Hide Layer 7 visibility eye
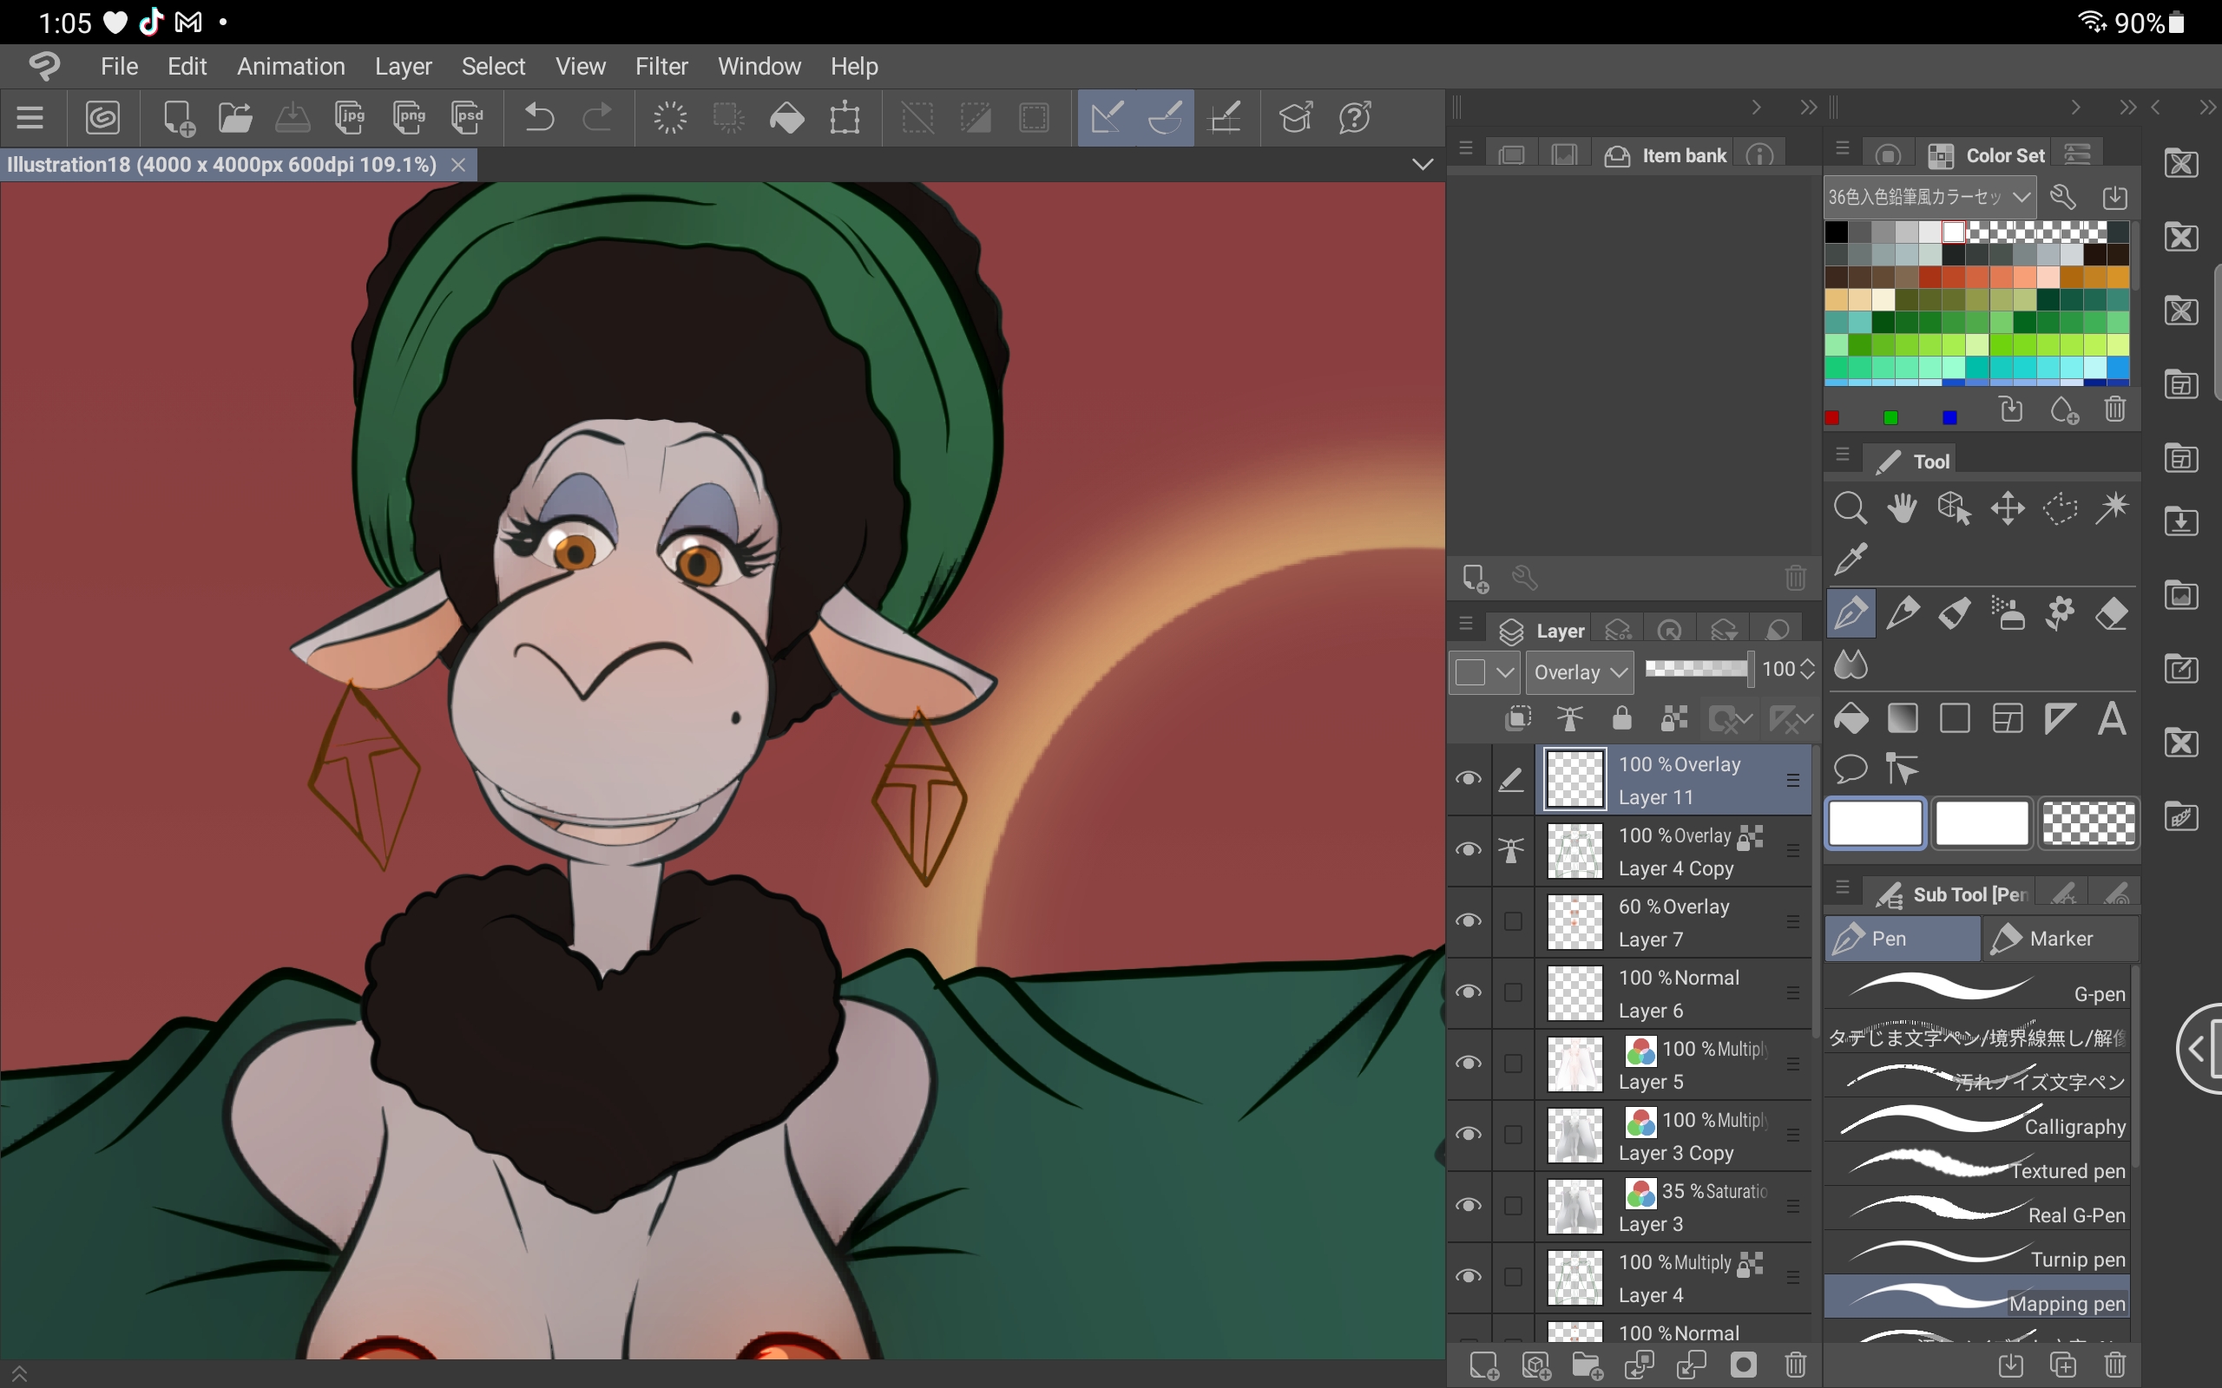Viewport: 2222px width, 1388px height. pyautogui.click(x=1469, y=920)
